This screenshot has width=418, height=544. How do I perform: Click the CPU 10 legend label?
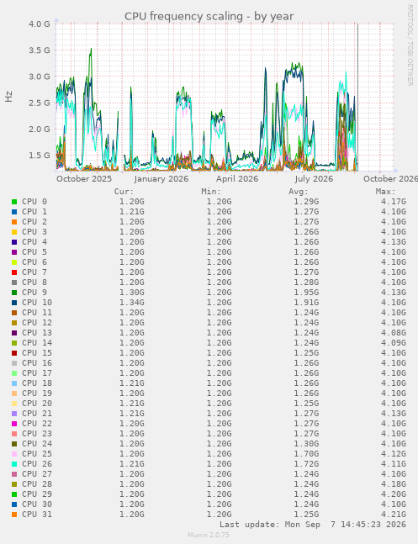coord(37,303)
